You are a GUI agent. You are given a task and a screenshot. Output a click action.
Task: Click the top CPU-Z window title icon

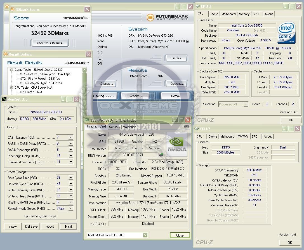(x=198, y=6)
